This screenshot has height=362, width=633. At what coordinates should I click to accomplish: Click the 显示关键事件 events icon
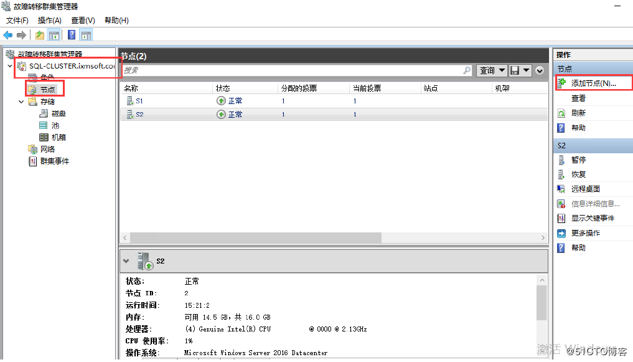[x=561, y=218]
